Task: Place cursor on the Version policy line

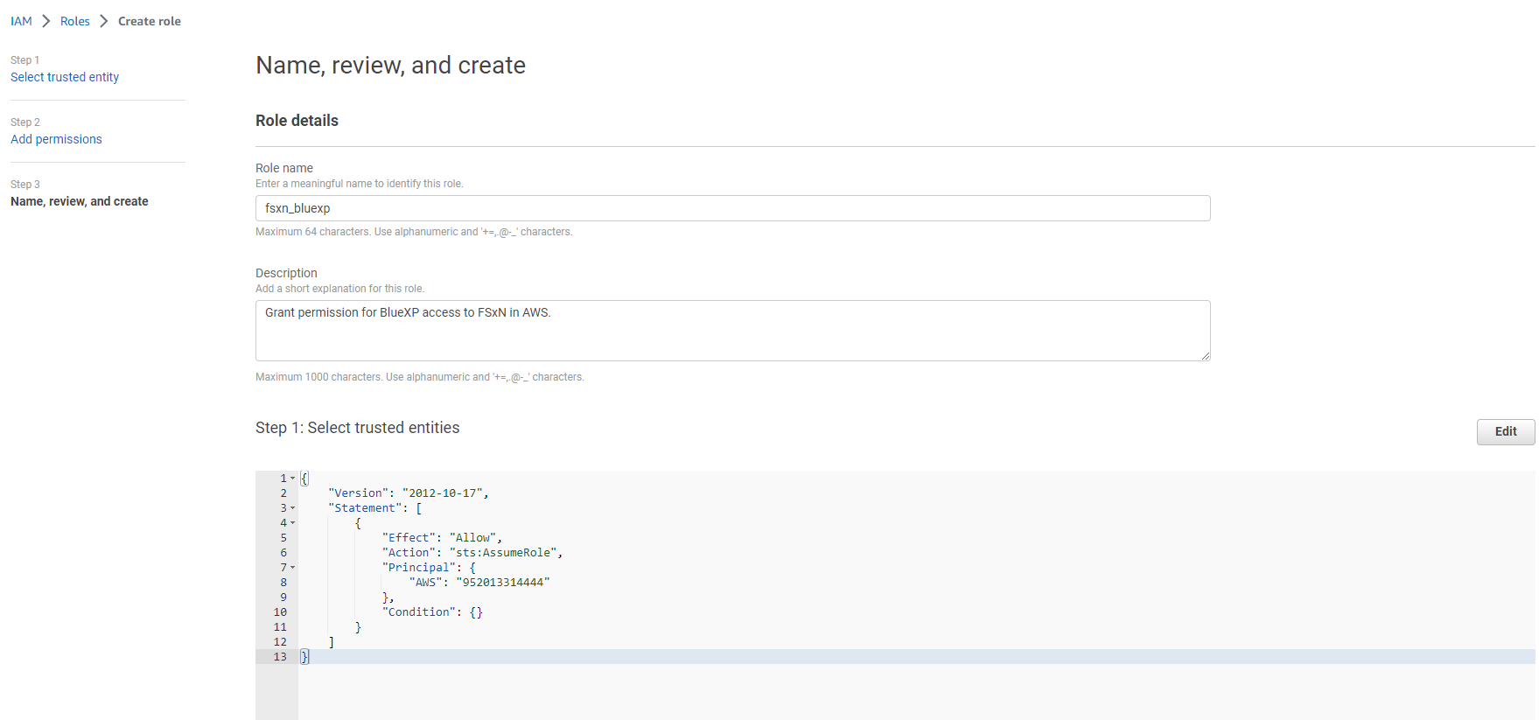Action: (408, 493)
